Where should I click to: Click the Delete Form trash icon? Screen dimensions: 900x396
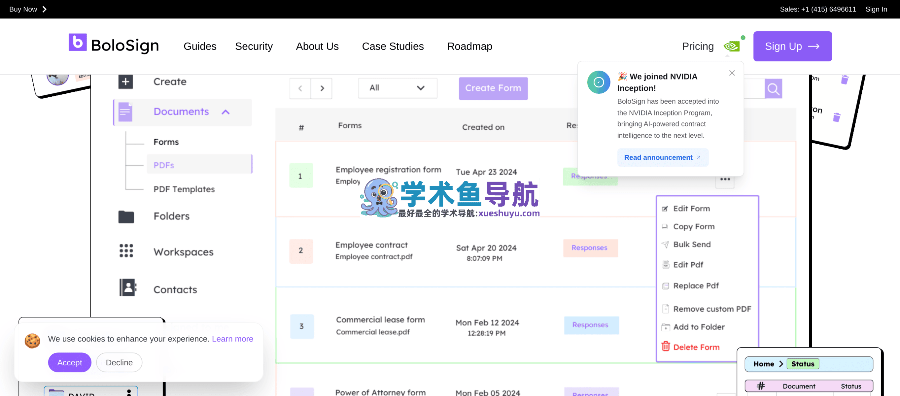[x=666, y=346]
